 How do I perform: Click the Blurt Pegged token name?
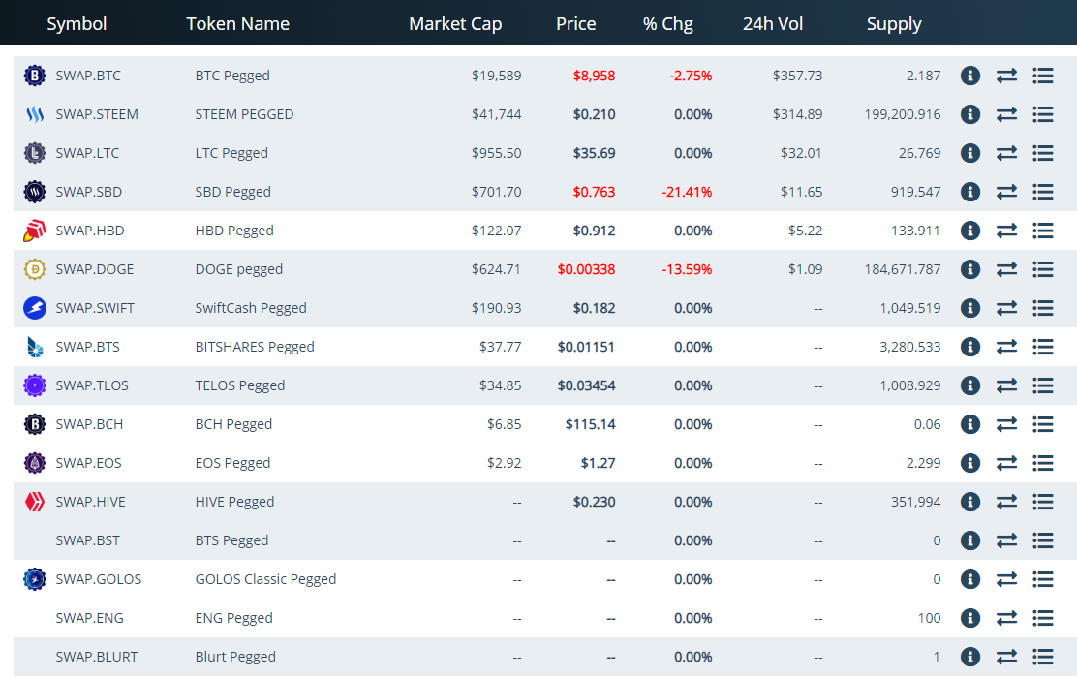235,657
